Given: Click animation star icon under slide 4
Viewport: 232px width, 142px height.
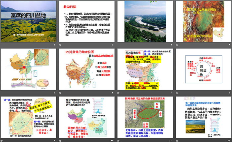Looking at the screenshot, I should [x=177, y=45].
